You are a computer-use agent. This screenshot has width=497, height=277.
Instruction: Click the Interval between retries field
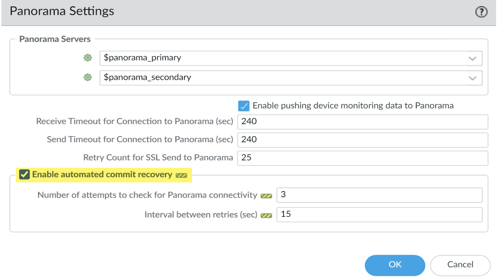pyautogui.click(x=380, y=215)
